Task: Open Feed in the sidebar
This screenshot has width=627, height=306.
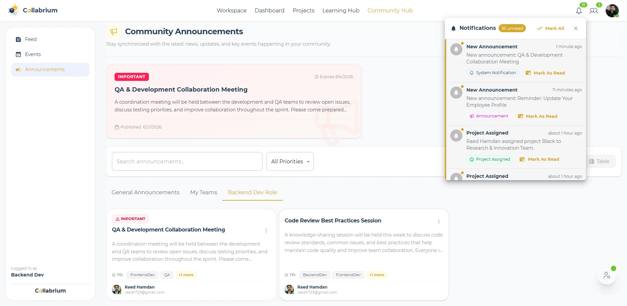Action: [x=50, y=39]
